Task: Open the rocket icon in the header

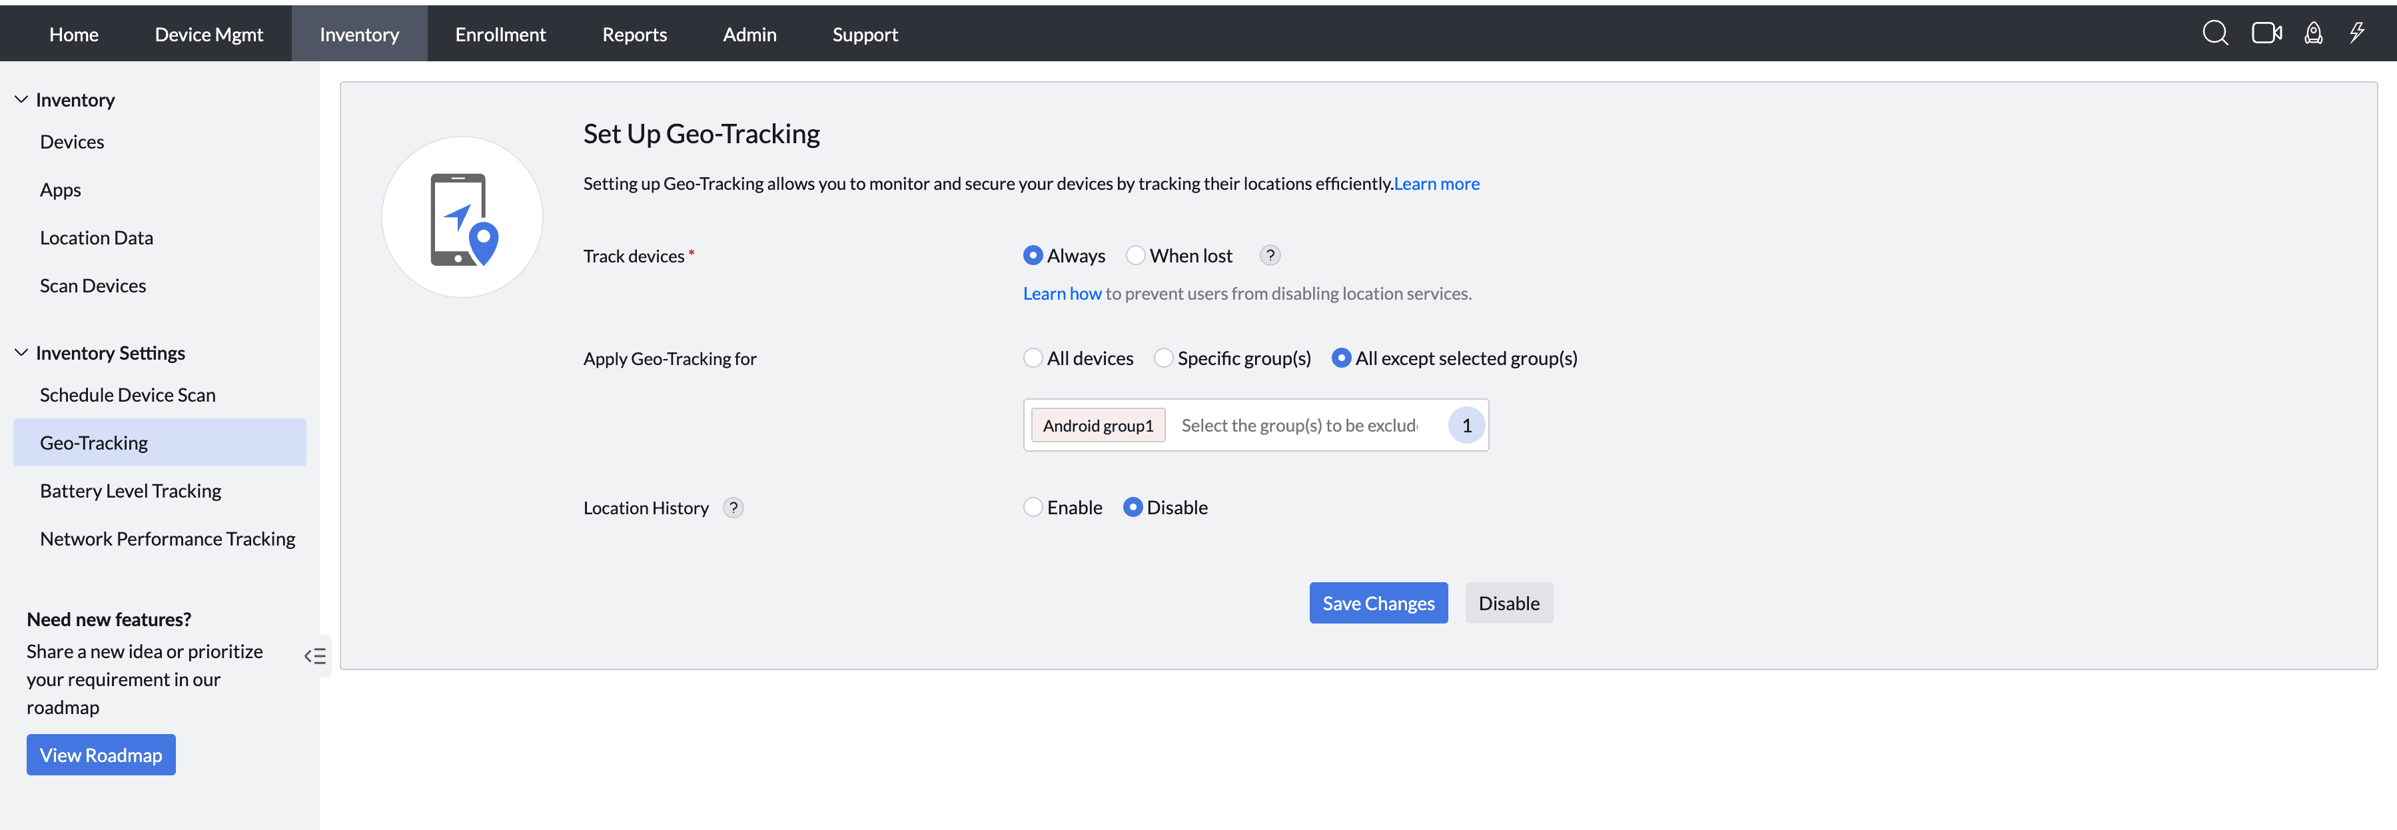Action: coord(2313,33)
